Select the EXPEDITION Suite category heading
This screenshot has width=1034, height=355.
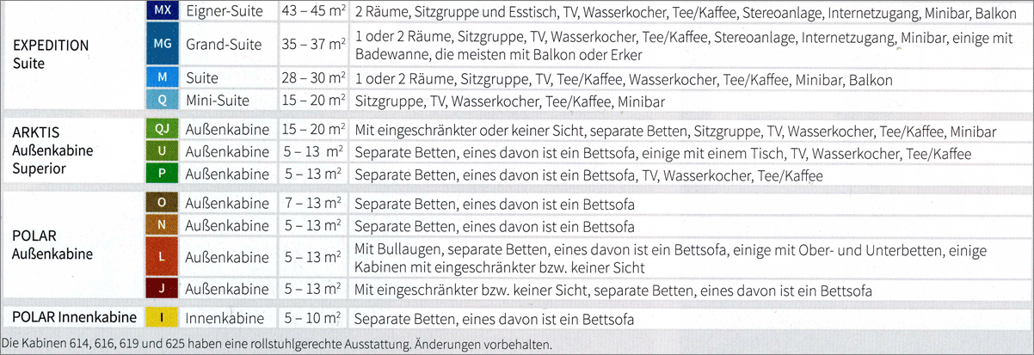point(52,53)
